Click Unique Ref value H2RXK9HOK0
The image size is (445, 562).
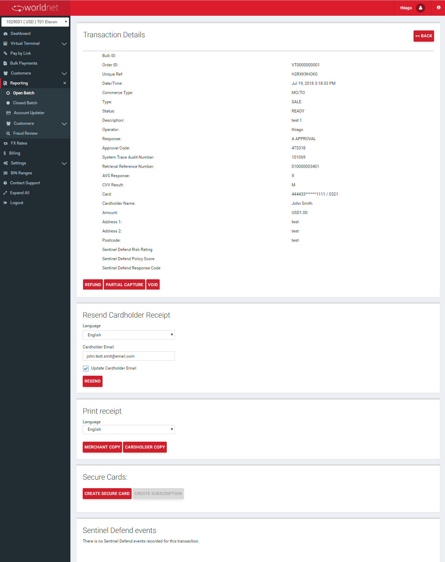[x=305, y=74]
